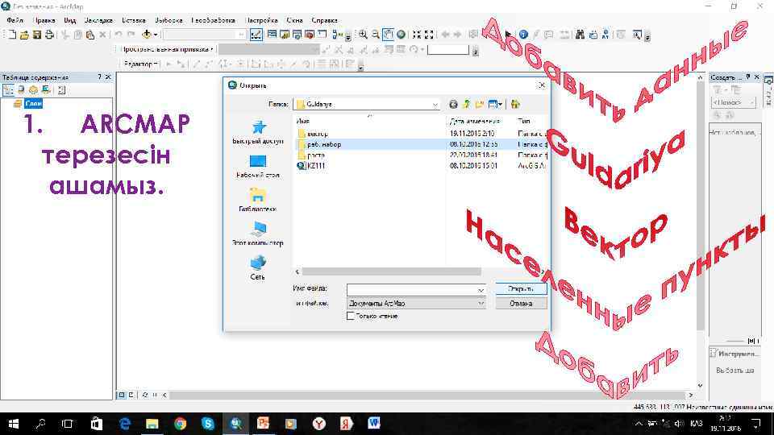
Task: Go to This PC in dialog sidebar
Action: click(258, 234)
